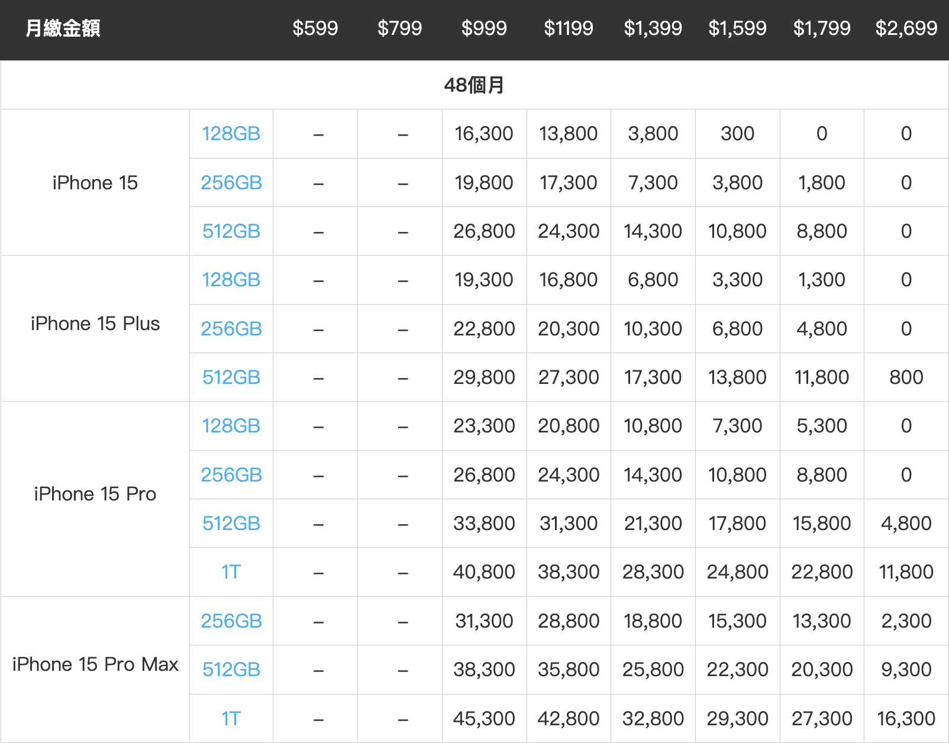Select iPhone 15 Plus 512GB storage link
949x743 pixels.
tap(231, 377)
